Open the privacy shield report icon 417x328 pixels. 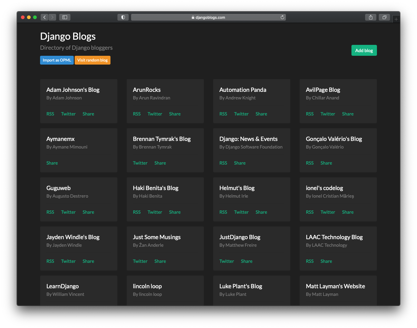(123, 17)
